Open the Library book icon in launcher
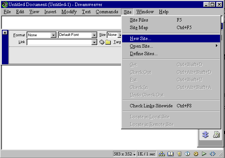Viewport: 225px width, 158px height. tap(171, 154)
